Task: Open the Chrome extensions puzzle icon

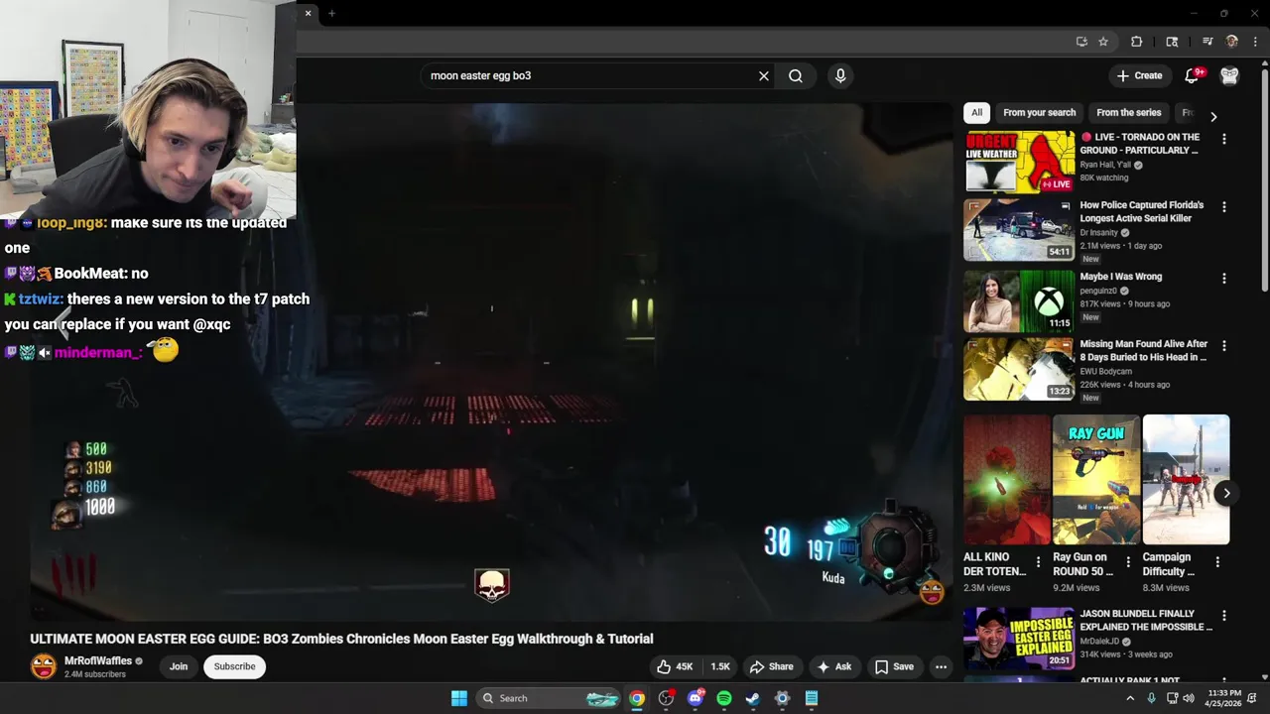Action: (x=1137, y=42)
